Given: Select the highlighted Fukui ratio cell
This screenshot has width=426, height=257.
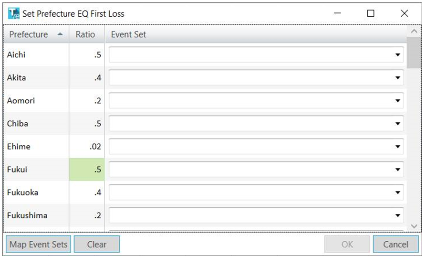Looking at the screenshot, I should 87,170.
